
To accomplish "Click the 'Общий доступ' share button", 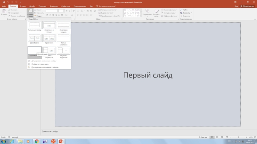I will coord(247,6).
